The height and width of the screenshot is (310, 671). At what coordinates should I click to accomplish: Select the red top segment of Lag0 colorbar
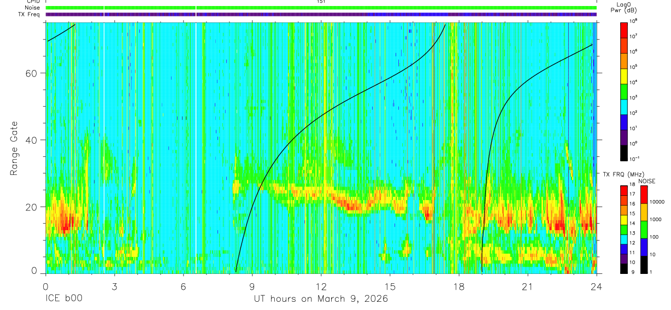(x=625, y=29)
